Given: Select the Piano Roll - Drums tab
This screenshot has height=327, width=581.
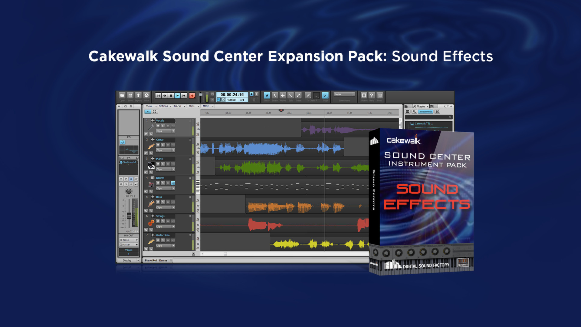Looking at the screenshot, I should click(x=156, y=260).
